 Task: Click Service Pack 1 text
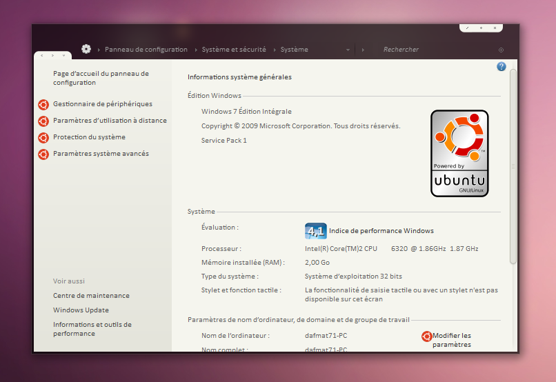(x=224, y=141)
